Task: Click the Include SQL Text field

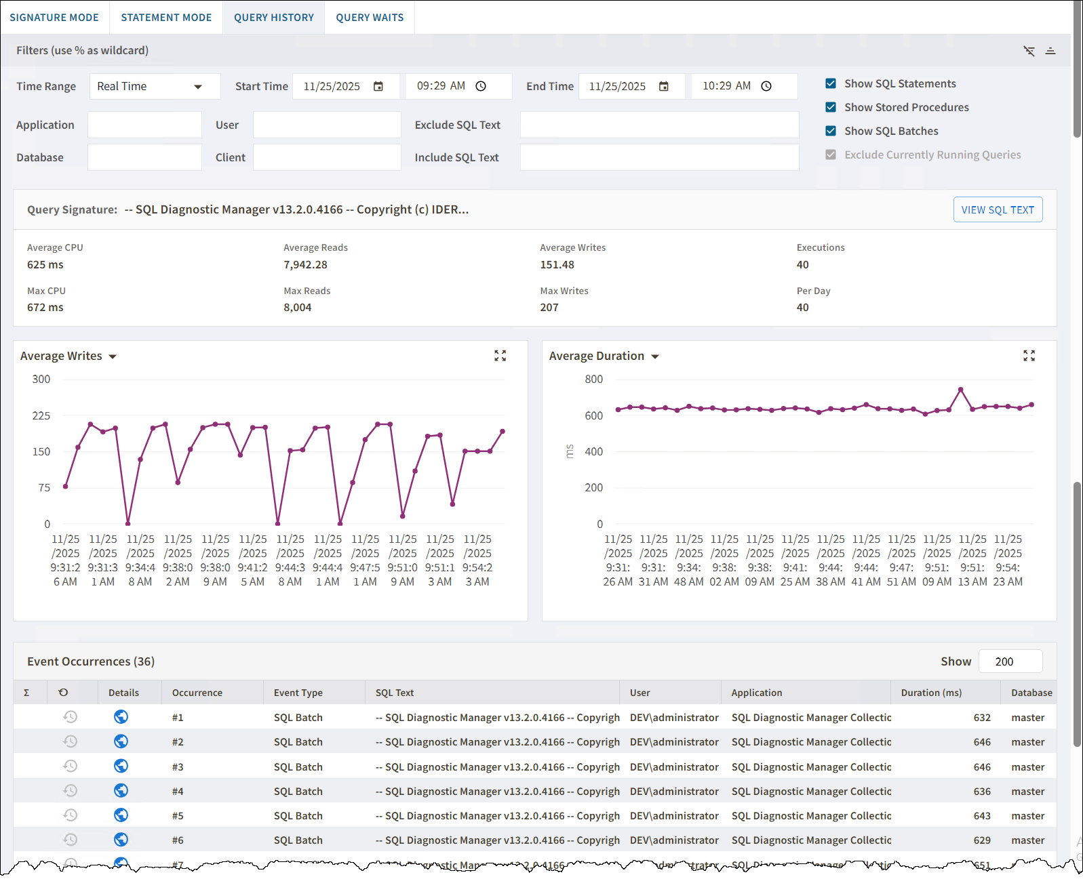Action: pyautogui.click(x=659, y=157)
